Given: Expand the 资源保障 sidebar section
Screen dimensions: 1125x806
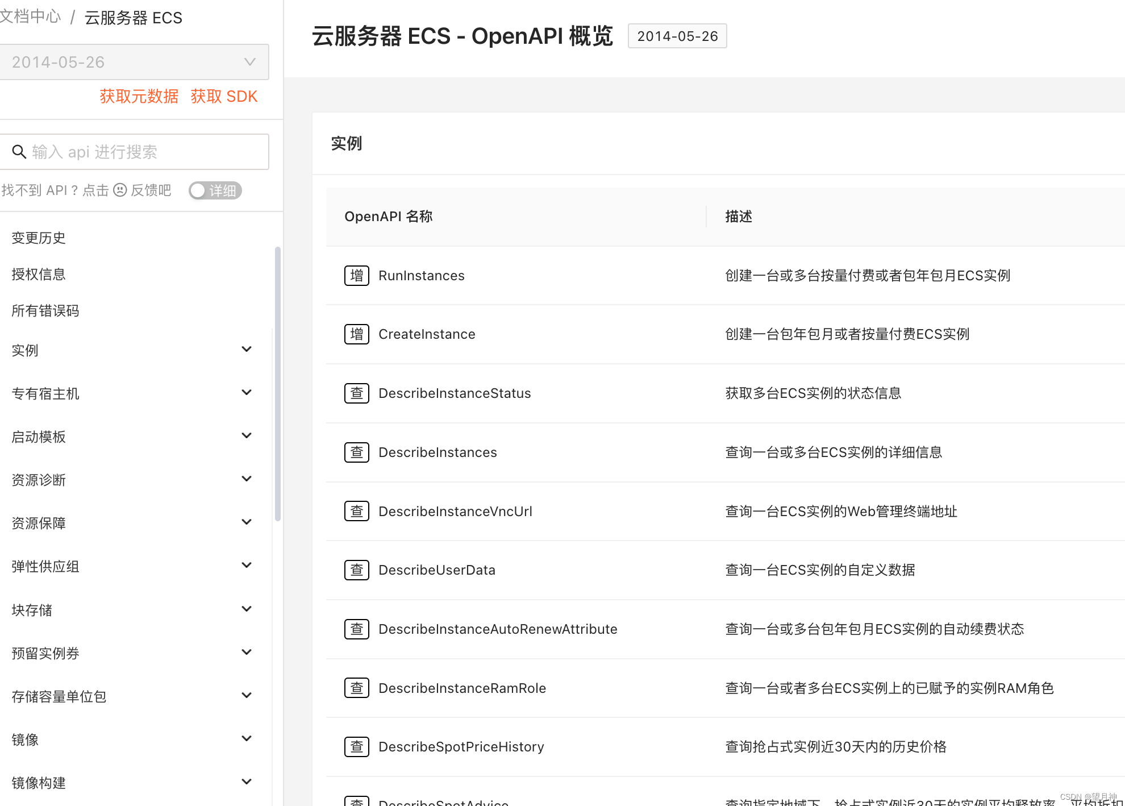Looking at the screenshot, I should pyautogui.click(x=247, y=522).
